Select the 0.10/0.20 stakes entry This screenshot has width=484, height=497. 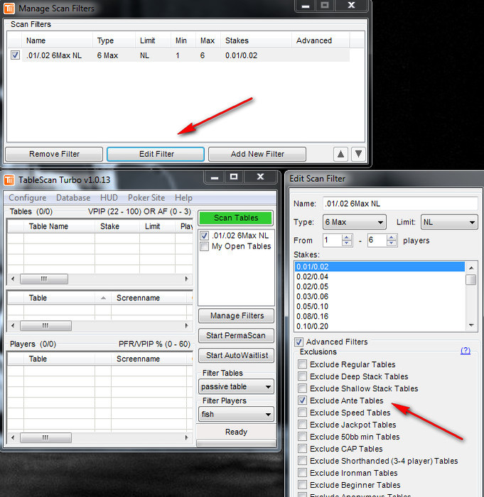click(380, 326)
